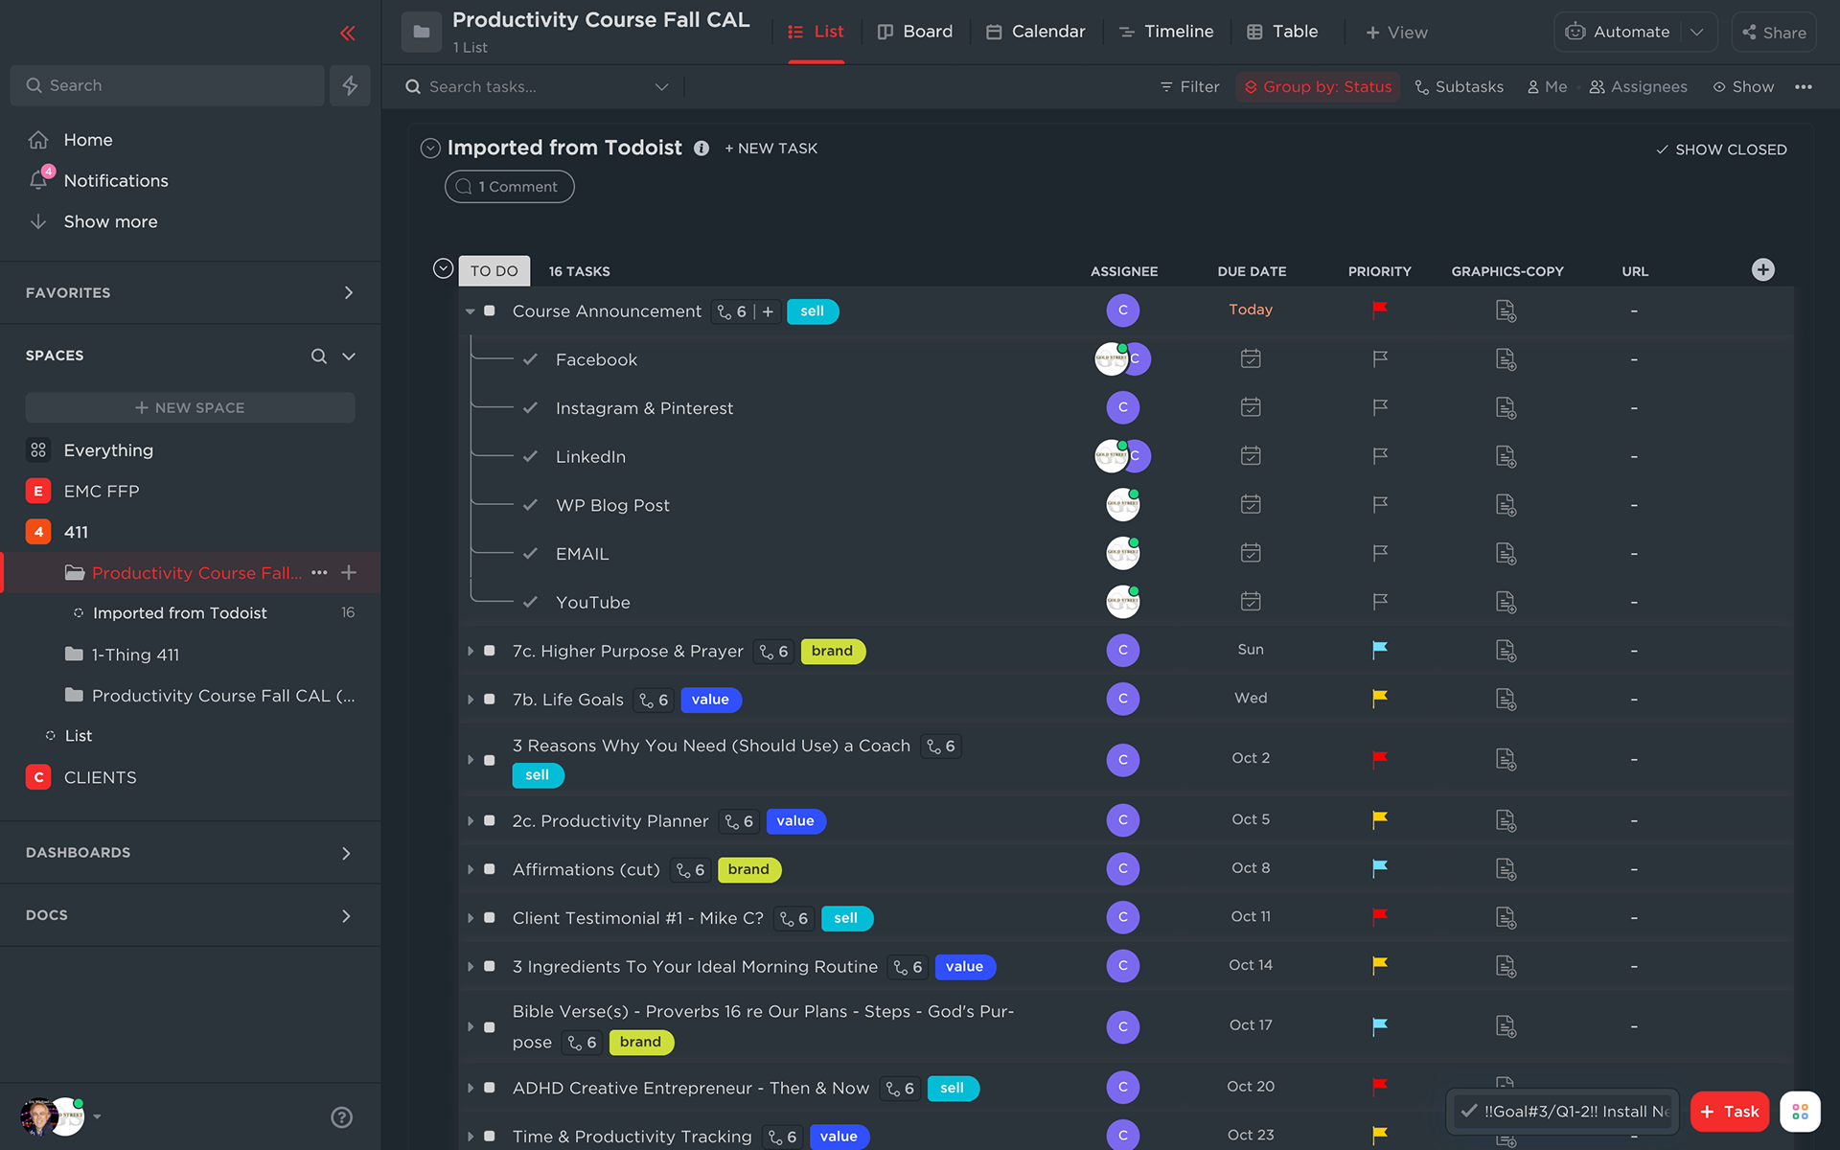Image resolution: width=1840 pixels, height=1150 pixels.
Task: Collapse the sidebar with double-chevron icon
Action: (x=347, y=34)
